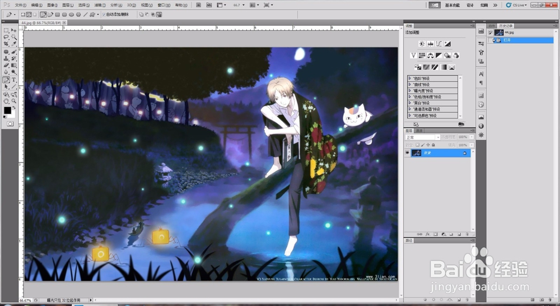Enable the Paths mode option
Screen dimensions: 560x306
pyautogui.click(x=29, y=15)
